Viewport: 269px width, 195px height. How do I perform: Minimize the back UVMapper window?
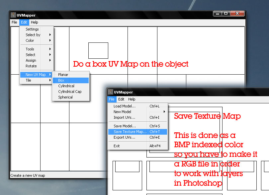tap(218, 13)
